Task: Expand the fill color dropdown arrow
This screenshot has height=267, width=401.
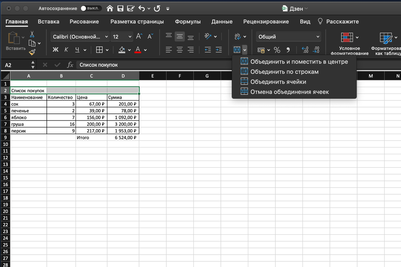Action: (x=129, y=50)
